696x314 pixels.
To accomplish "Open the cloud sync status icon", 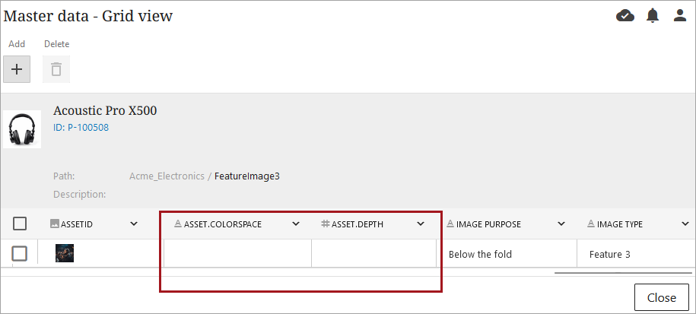I will tap(625, 15).
